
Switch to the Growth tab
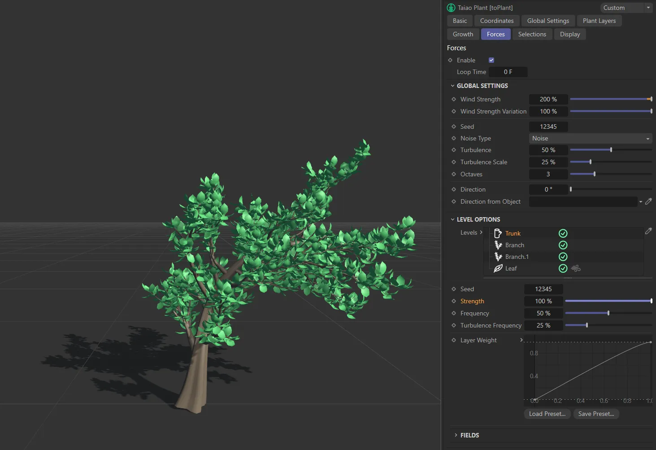point(463,34)
